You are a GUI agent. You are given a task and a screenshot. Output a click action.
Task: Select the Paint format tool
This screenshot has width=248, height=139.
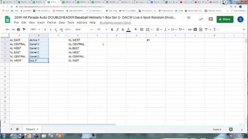coord(24,29)
